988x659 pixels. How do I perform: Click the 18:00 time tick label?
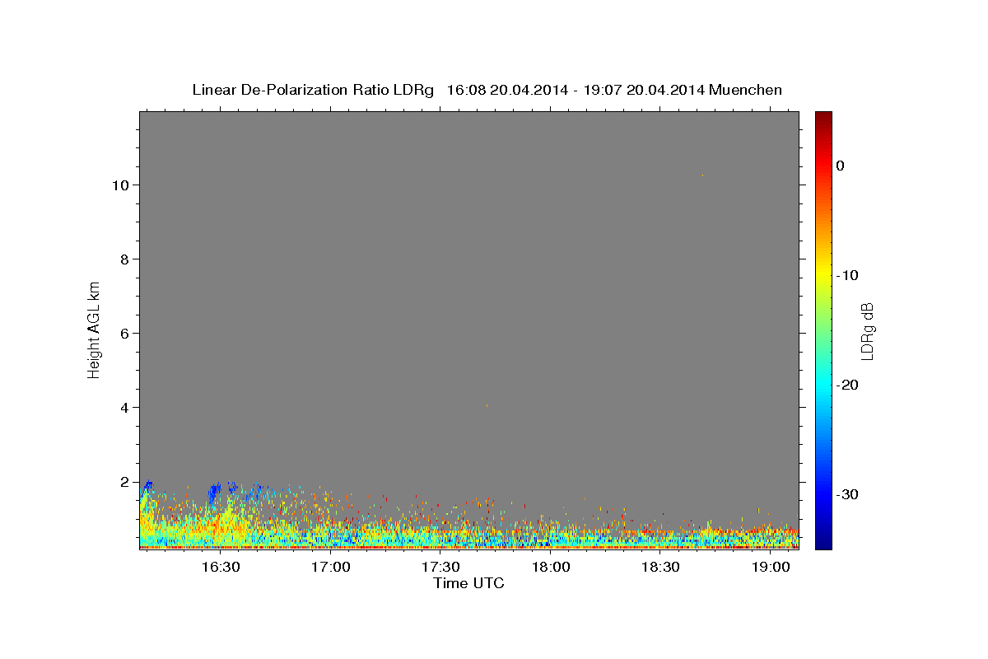click(x=551, y=568)
